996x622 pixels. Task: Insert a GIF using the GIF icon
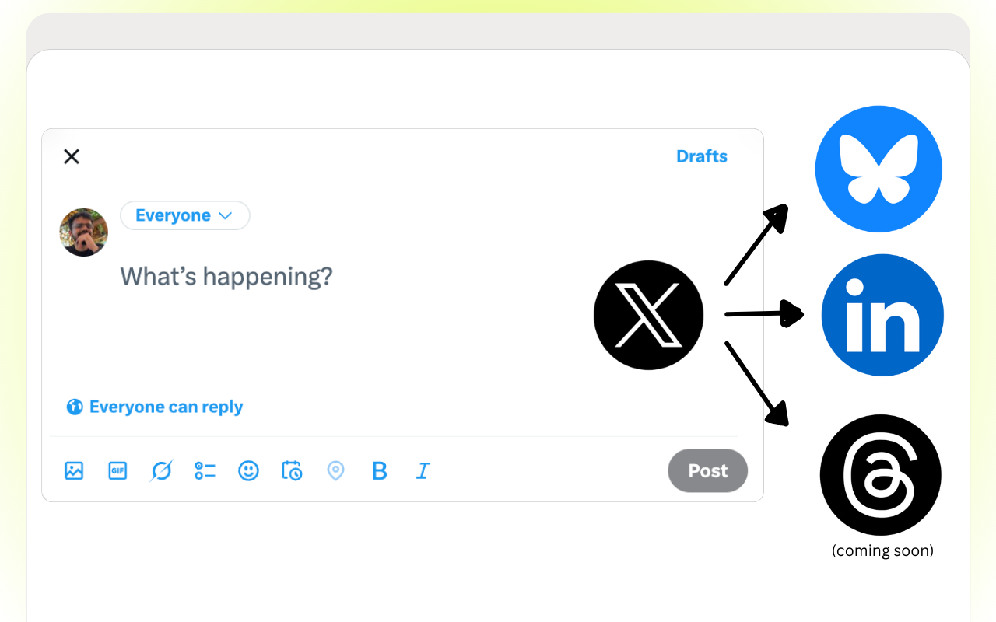(x=117, y=470)
